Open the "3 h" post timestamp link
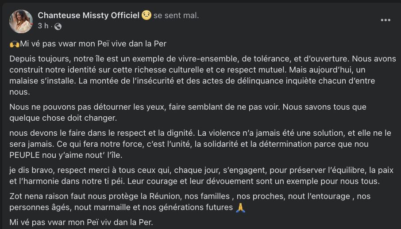Screen dimensions: 401x229 pos(43,26)
